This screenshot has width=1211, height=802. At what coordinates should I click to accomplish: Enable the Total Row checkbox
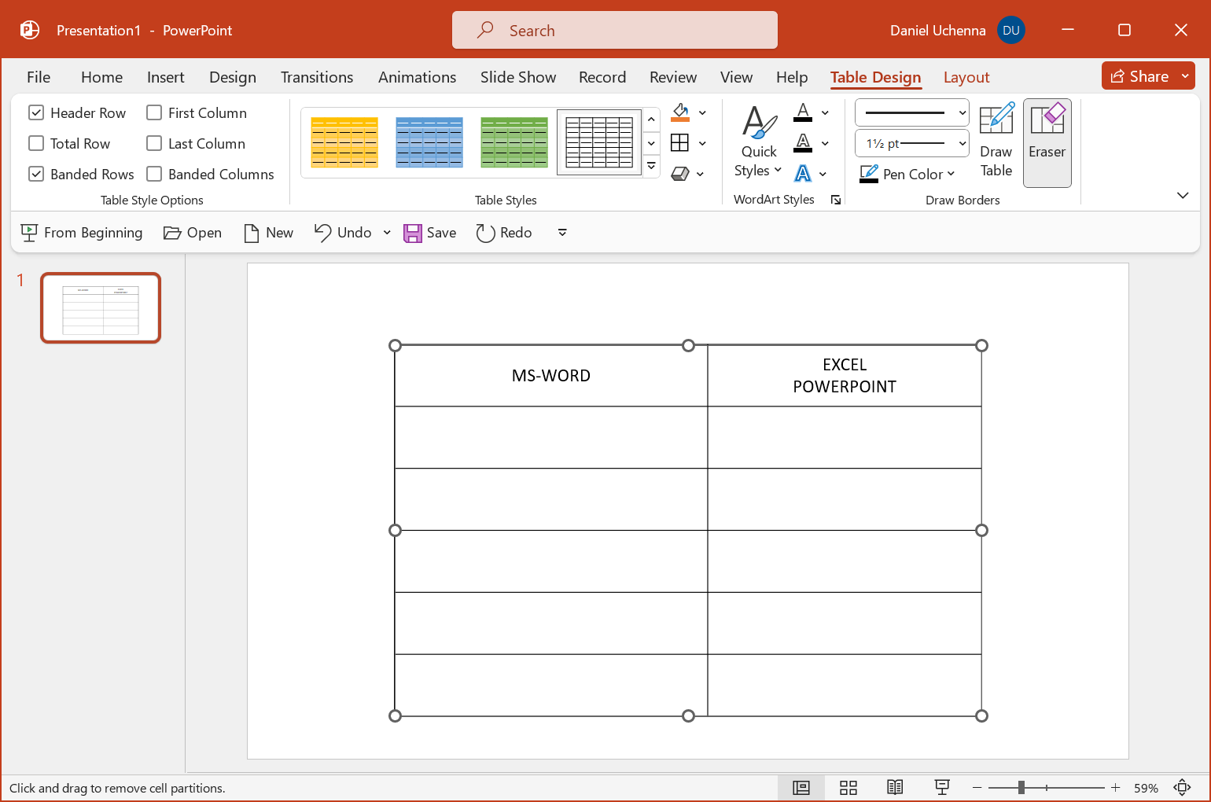[36, 144]
